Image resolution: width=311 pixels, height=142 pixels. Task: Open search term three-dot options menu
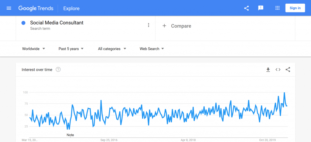point(149,25)
